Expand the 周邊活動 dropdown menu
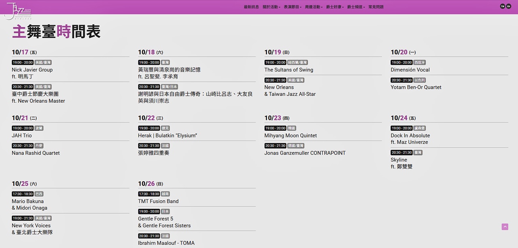Image resolution: width=518 pixels, height=248 pixels. click(x=313, y=7)
